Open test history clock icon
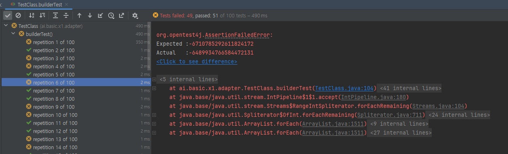The image size is (508, 154). point(111,15)
